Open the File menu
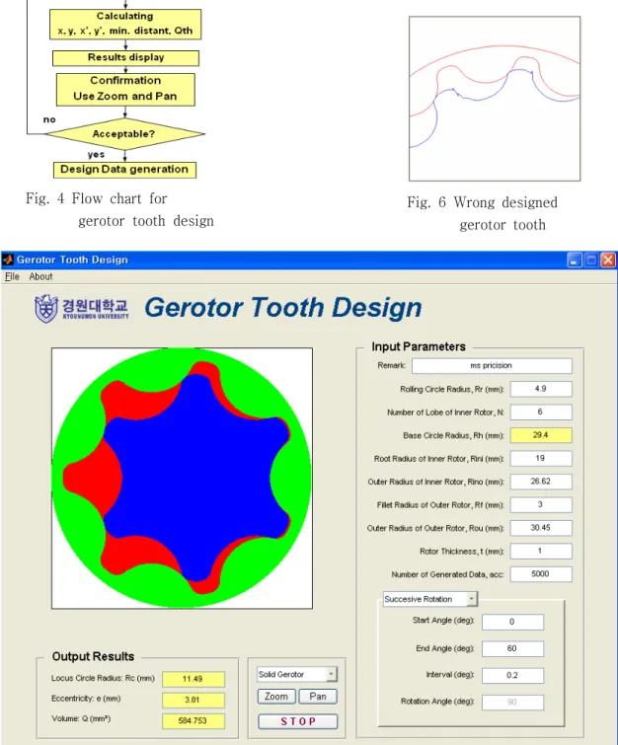This screenshot has width=618, height=745. tap(12, 276)
